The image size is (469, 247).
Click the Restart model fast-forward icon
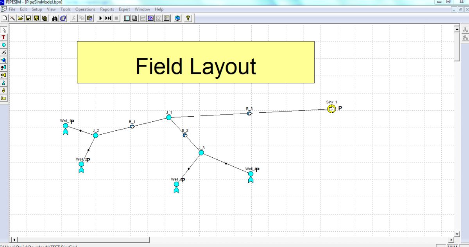click(108, 18)
